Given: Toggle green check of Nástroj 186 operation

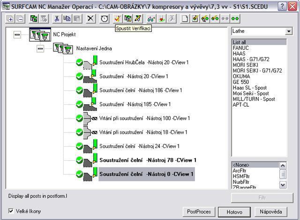Looking at the screenshot, I should [x=79, y=90].
